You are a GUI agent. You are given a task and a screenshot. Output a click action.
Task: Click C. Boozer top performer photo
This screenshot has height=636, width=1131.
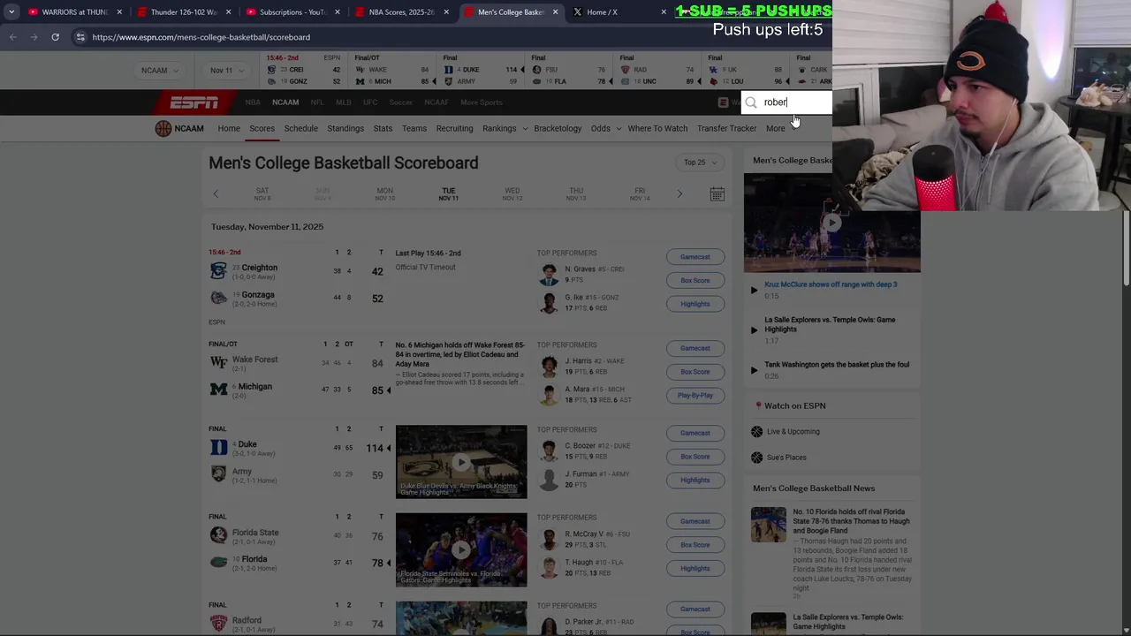(550, 451)
